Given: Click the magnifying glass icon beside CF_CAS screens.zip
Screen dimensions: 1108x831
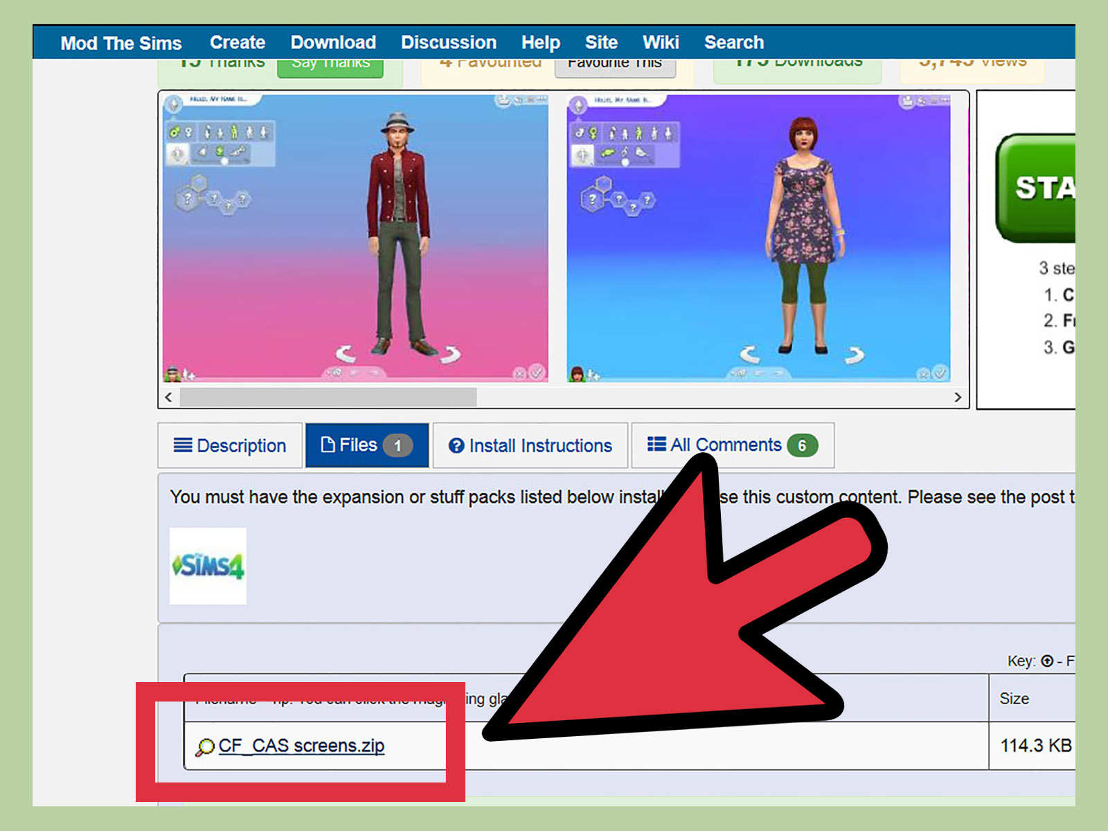Looking at the screenshot, I should coord(204,747).
